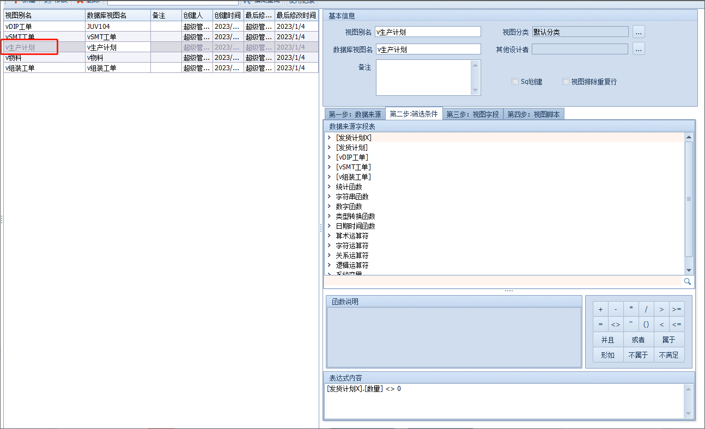Image resolution: width=705 pixels, height=429 pixels.
Task: Expand the 统计函数 tree node
Action: [330, 187]
